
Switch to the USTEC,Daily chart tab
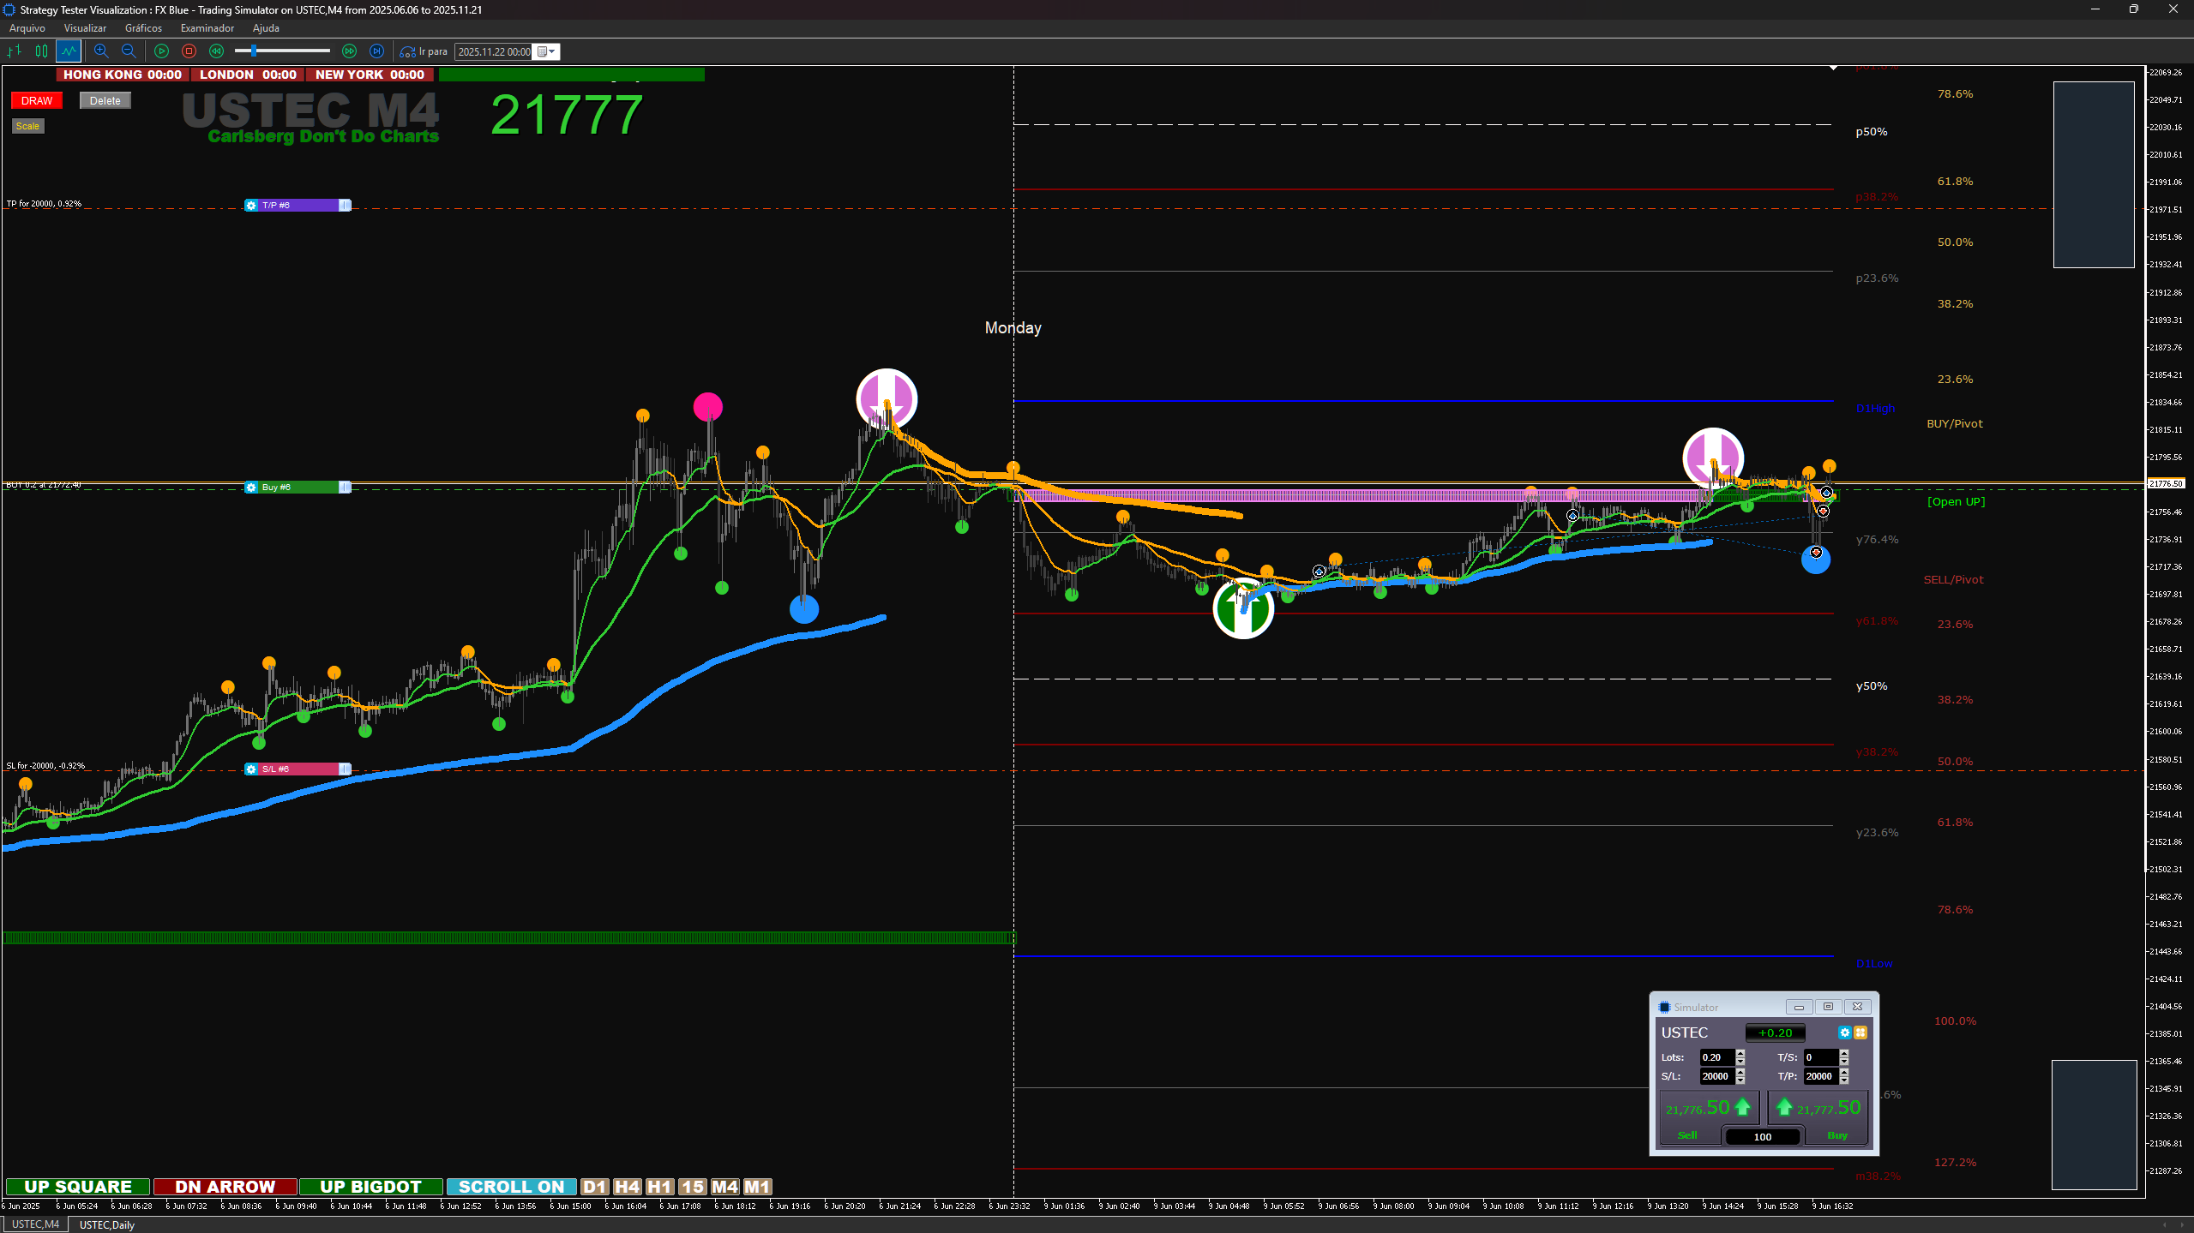coord(107,1224)
